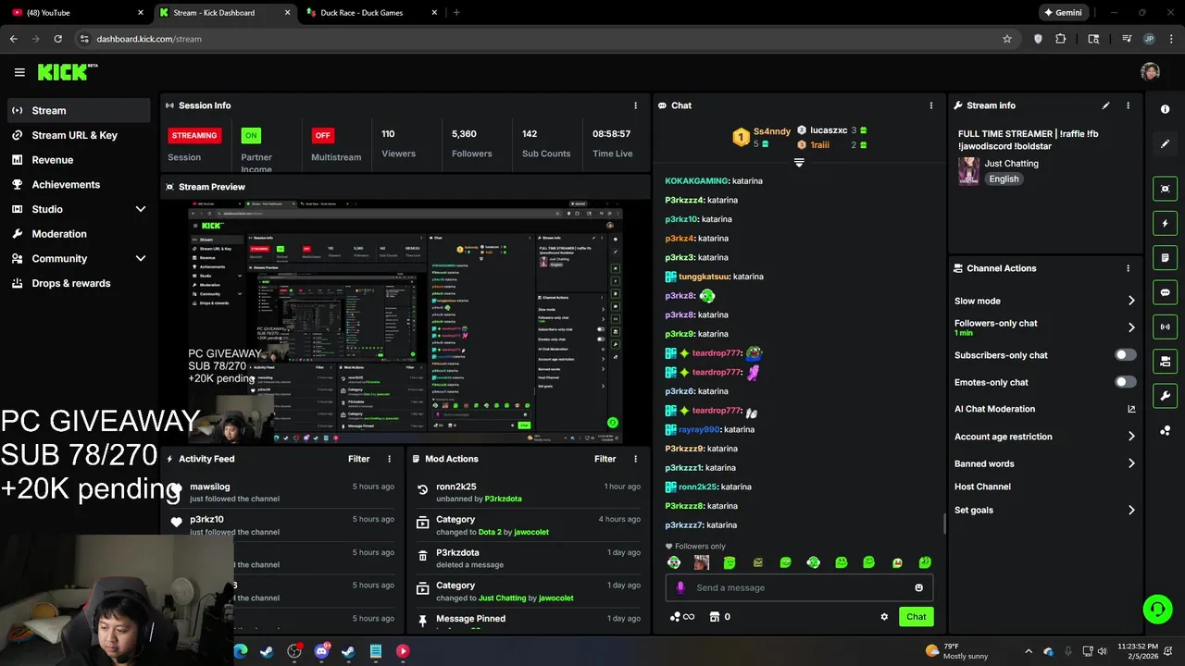Screen dimensions: 1185x666
Task: Toggle Emotes-only chat switch
Action: point(1126,382)
